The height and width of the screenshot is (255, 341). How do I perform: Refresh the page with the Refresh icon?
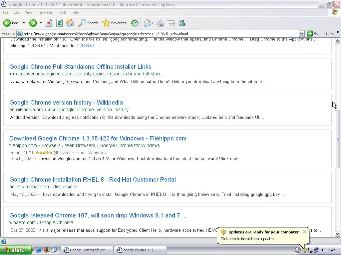click(x=59, y=23)
